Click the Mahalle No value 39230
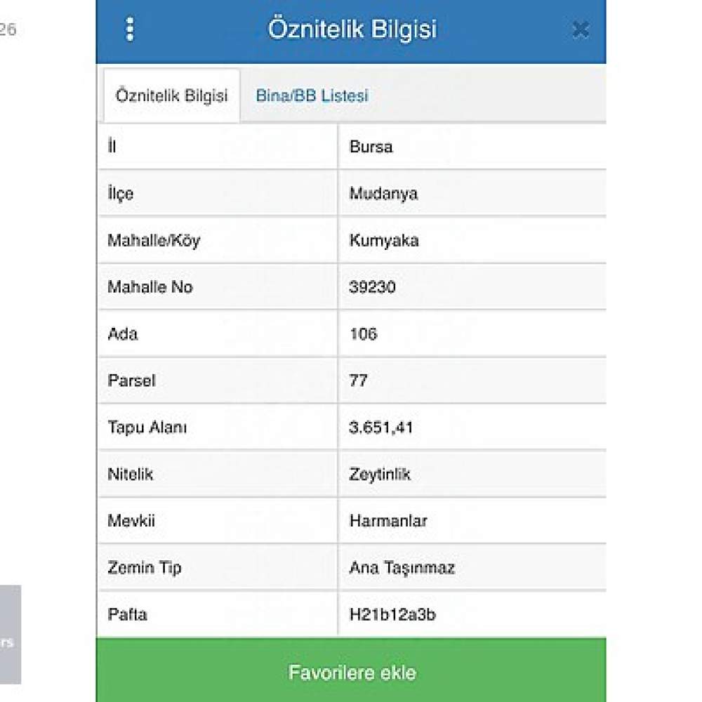 372,287
